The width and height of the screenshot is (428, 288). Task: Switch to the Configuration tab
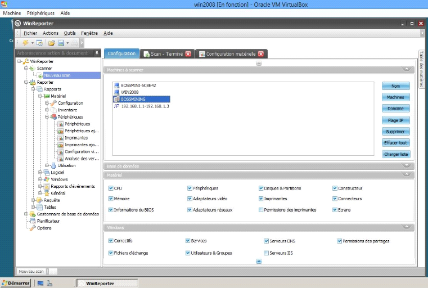click(121, 53)
